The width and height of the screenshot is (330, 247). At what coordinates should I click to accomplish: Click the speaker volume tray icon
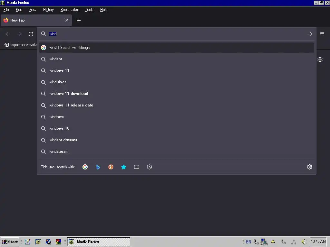pos(304,242)
